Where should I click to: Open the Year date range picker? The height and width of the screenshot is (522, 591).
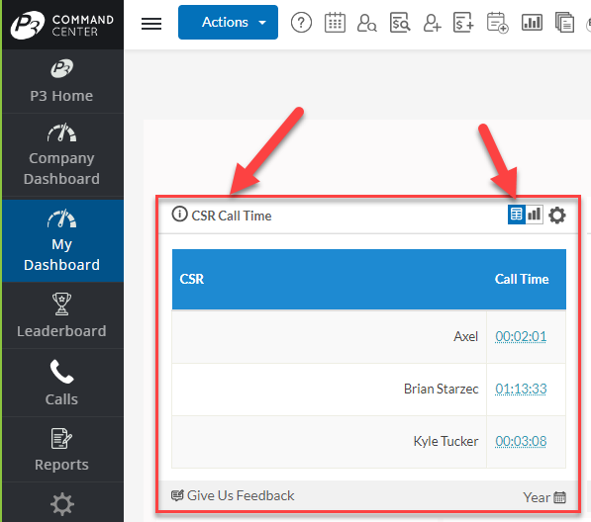point(544,497)
